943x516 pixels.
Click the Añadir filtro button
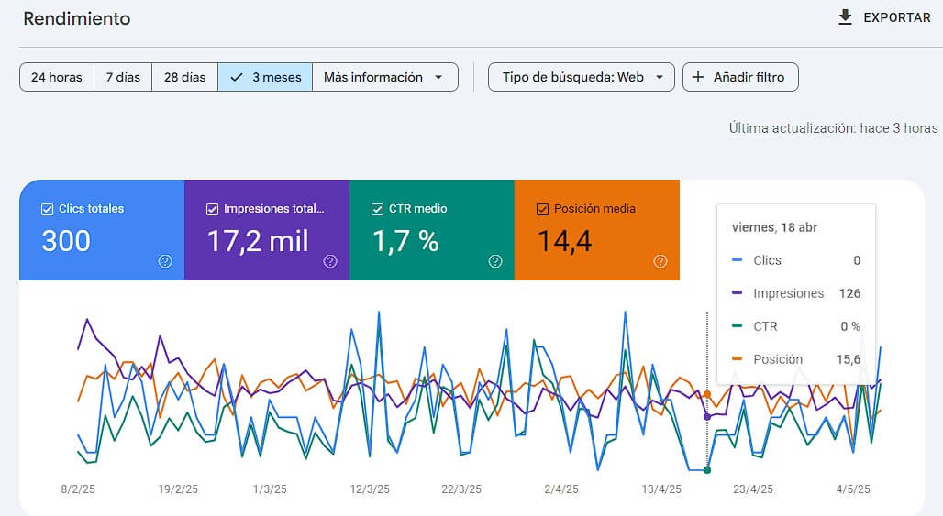(740, 78)
